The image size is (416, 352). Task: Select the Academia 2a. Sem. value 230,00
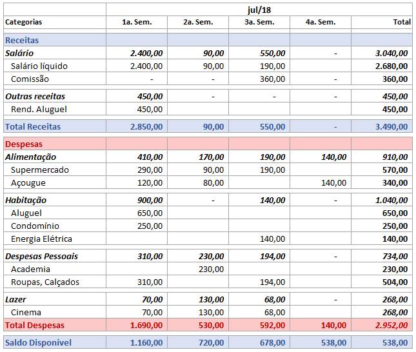pos(211,269)
